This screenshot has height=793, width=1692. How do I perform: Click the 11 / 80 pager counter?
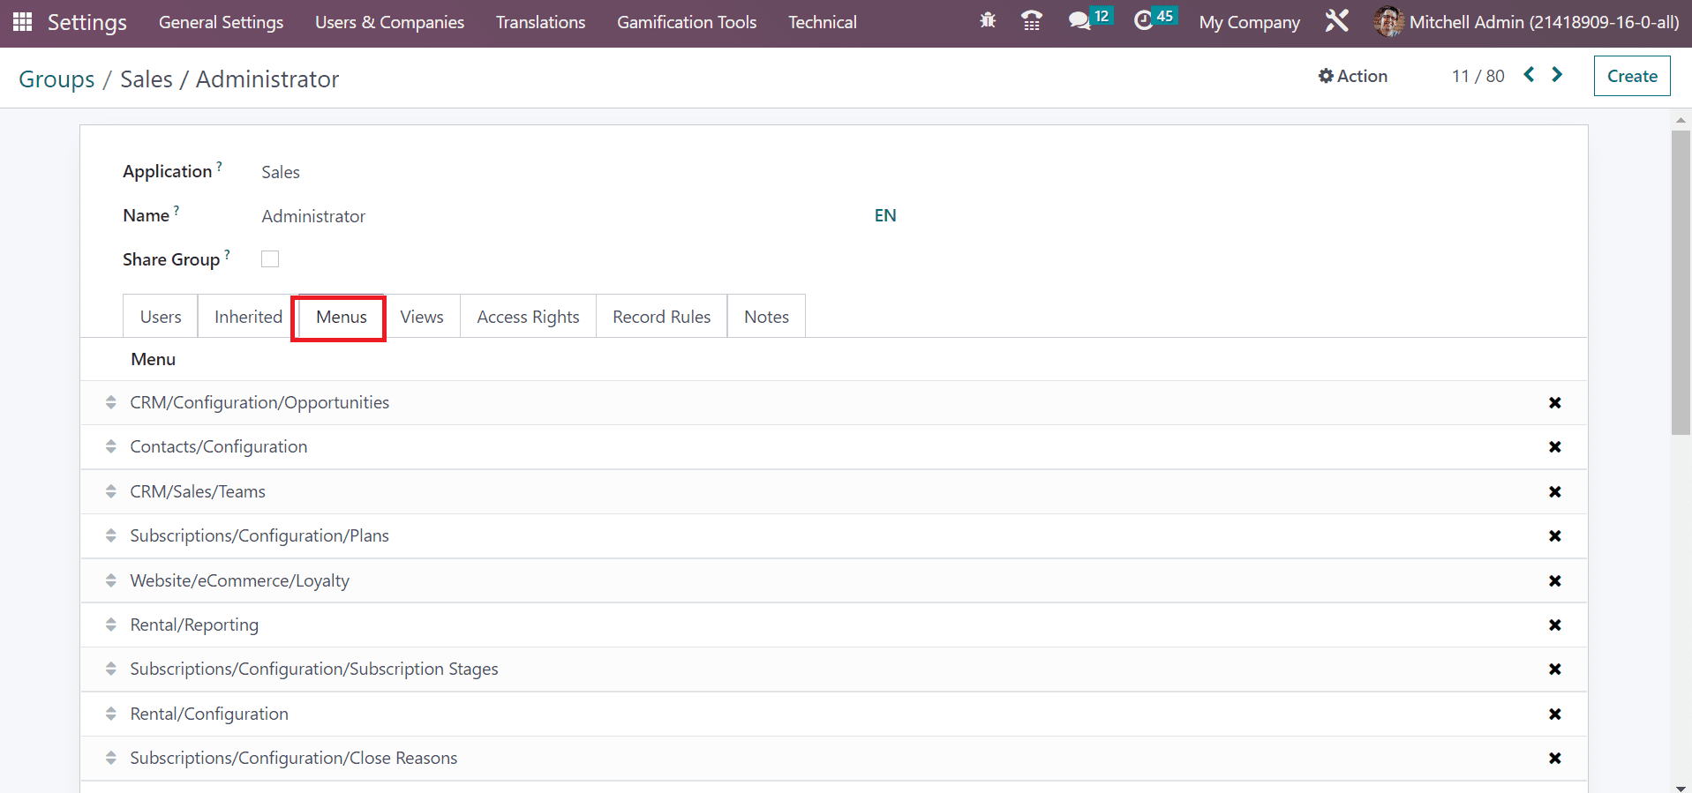1478,76
